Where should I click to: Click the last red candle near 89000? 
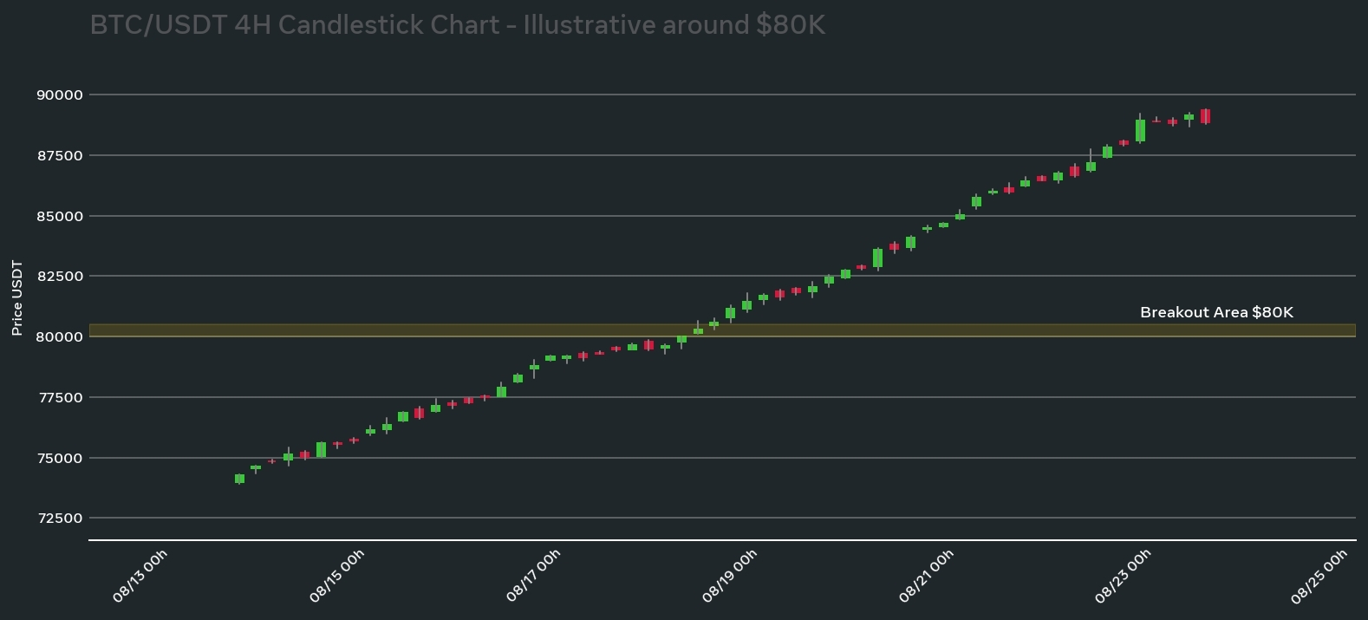[x=1205, y=116]
